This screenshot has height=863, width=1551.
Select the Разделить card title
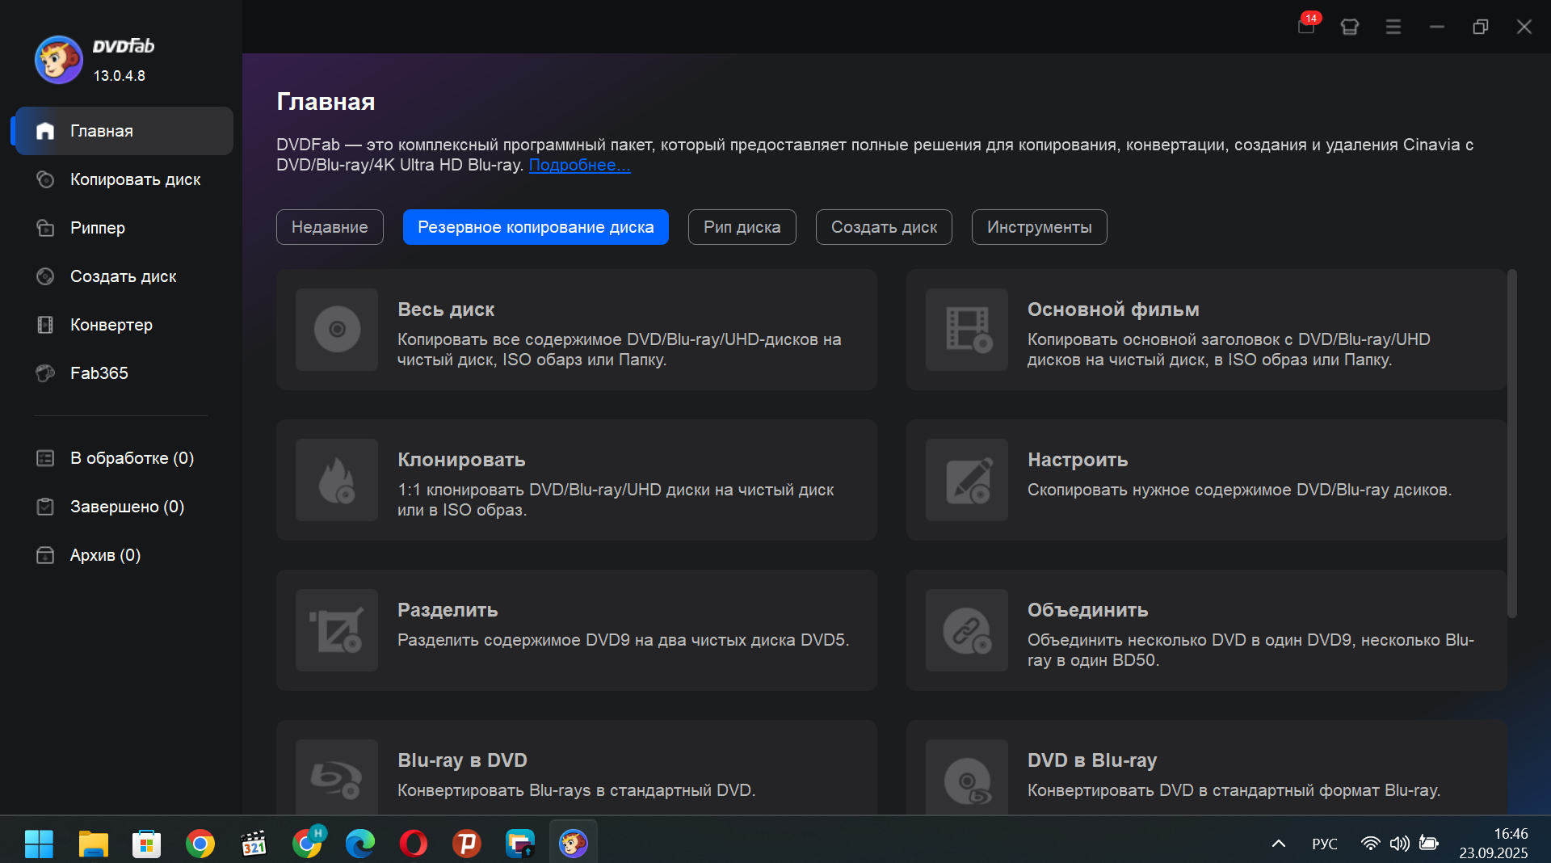(x=448, y=610)
